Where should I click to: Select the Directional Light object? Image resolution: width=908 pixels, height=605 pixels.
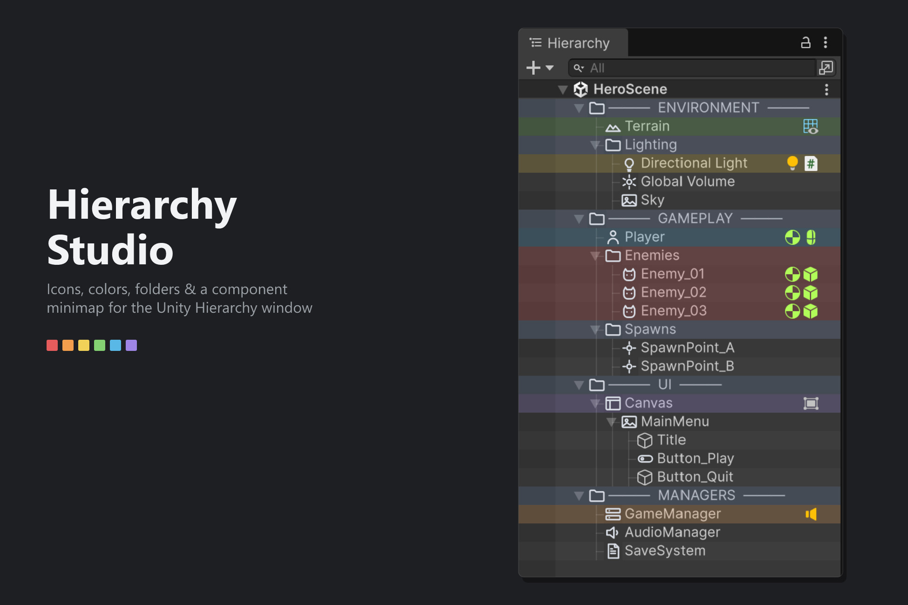click(679, 163)
